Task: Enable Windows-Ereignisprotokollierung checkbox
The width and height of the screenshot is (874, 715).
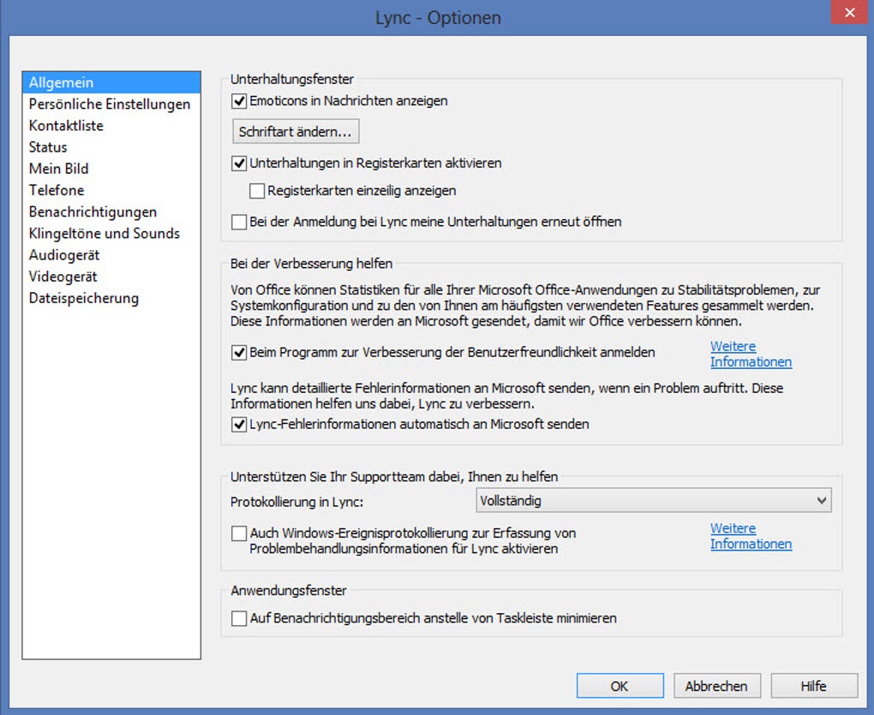Action: [x=239, y=533]
